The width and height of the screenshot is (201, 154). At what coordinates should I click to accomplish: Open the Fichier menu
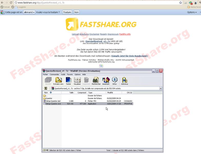45,74
